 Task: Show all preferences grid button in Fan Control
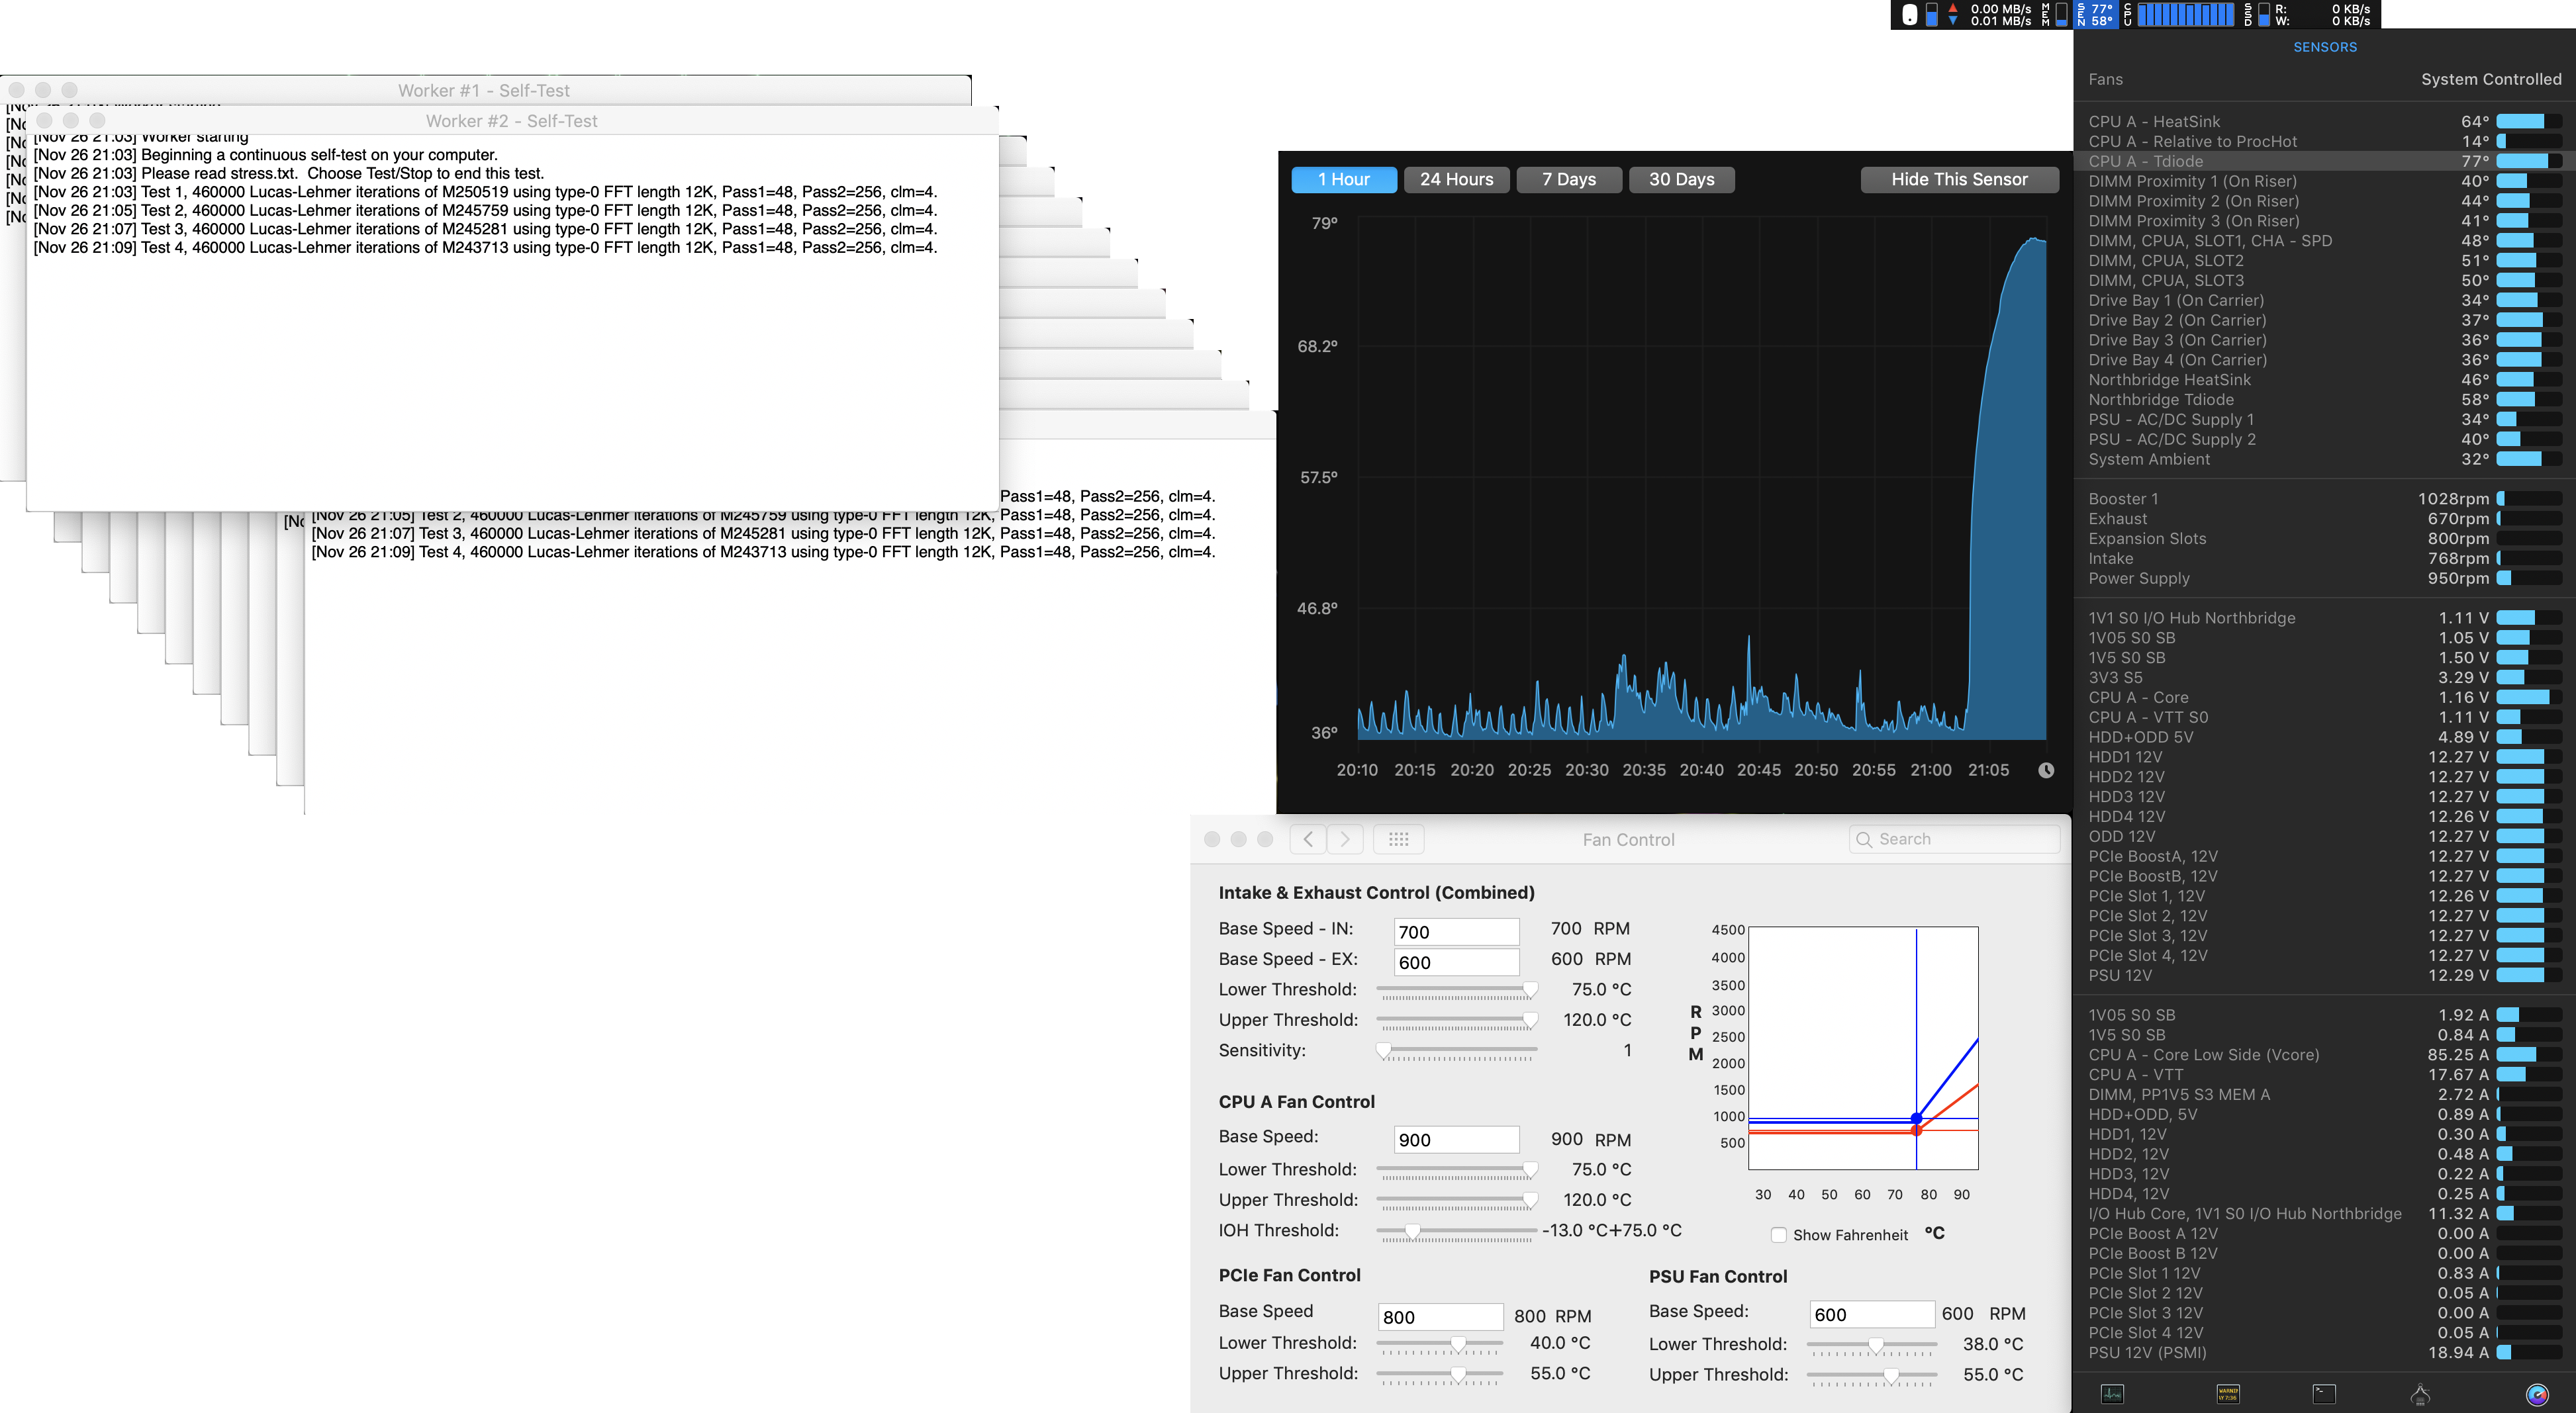[x=1398, y=839]
